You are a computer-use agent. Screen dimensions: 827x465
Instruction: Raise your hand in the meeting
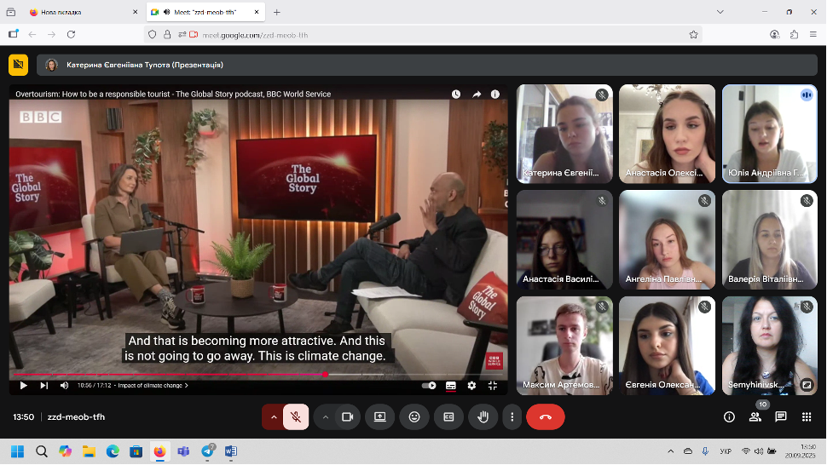[x=483, y=416]
